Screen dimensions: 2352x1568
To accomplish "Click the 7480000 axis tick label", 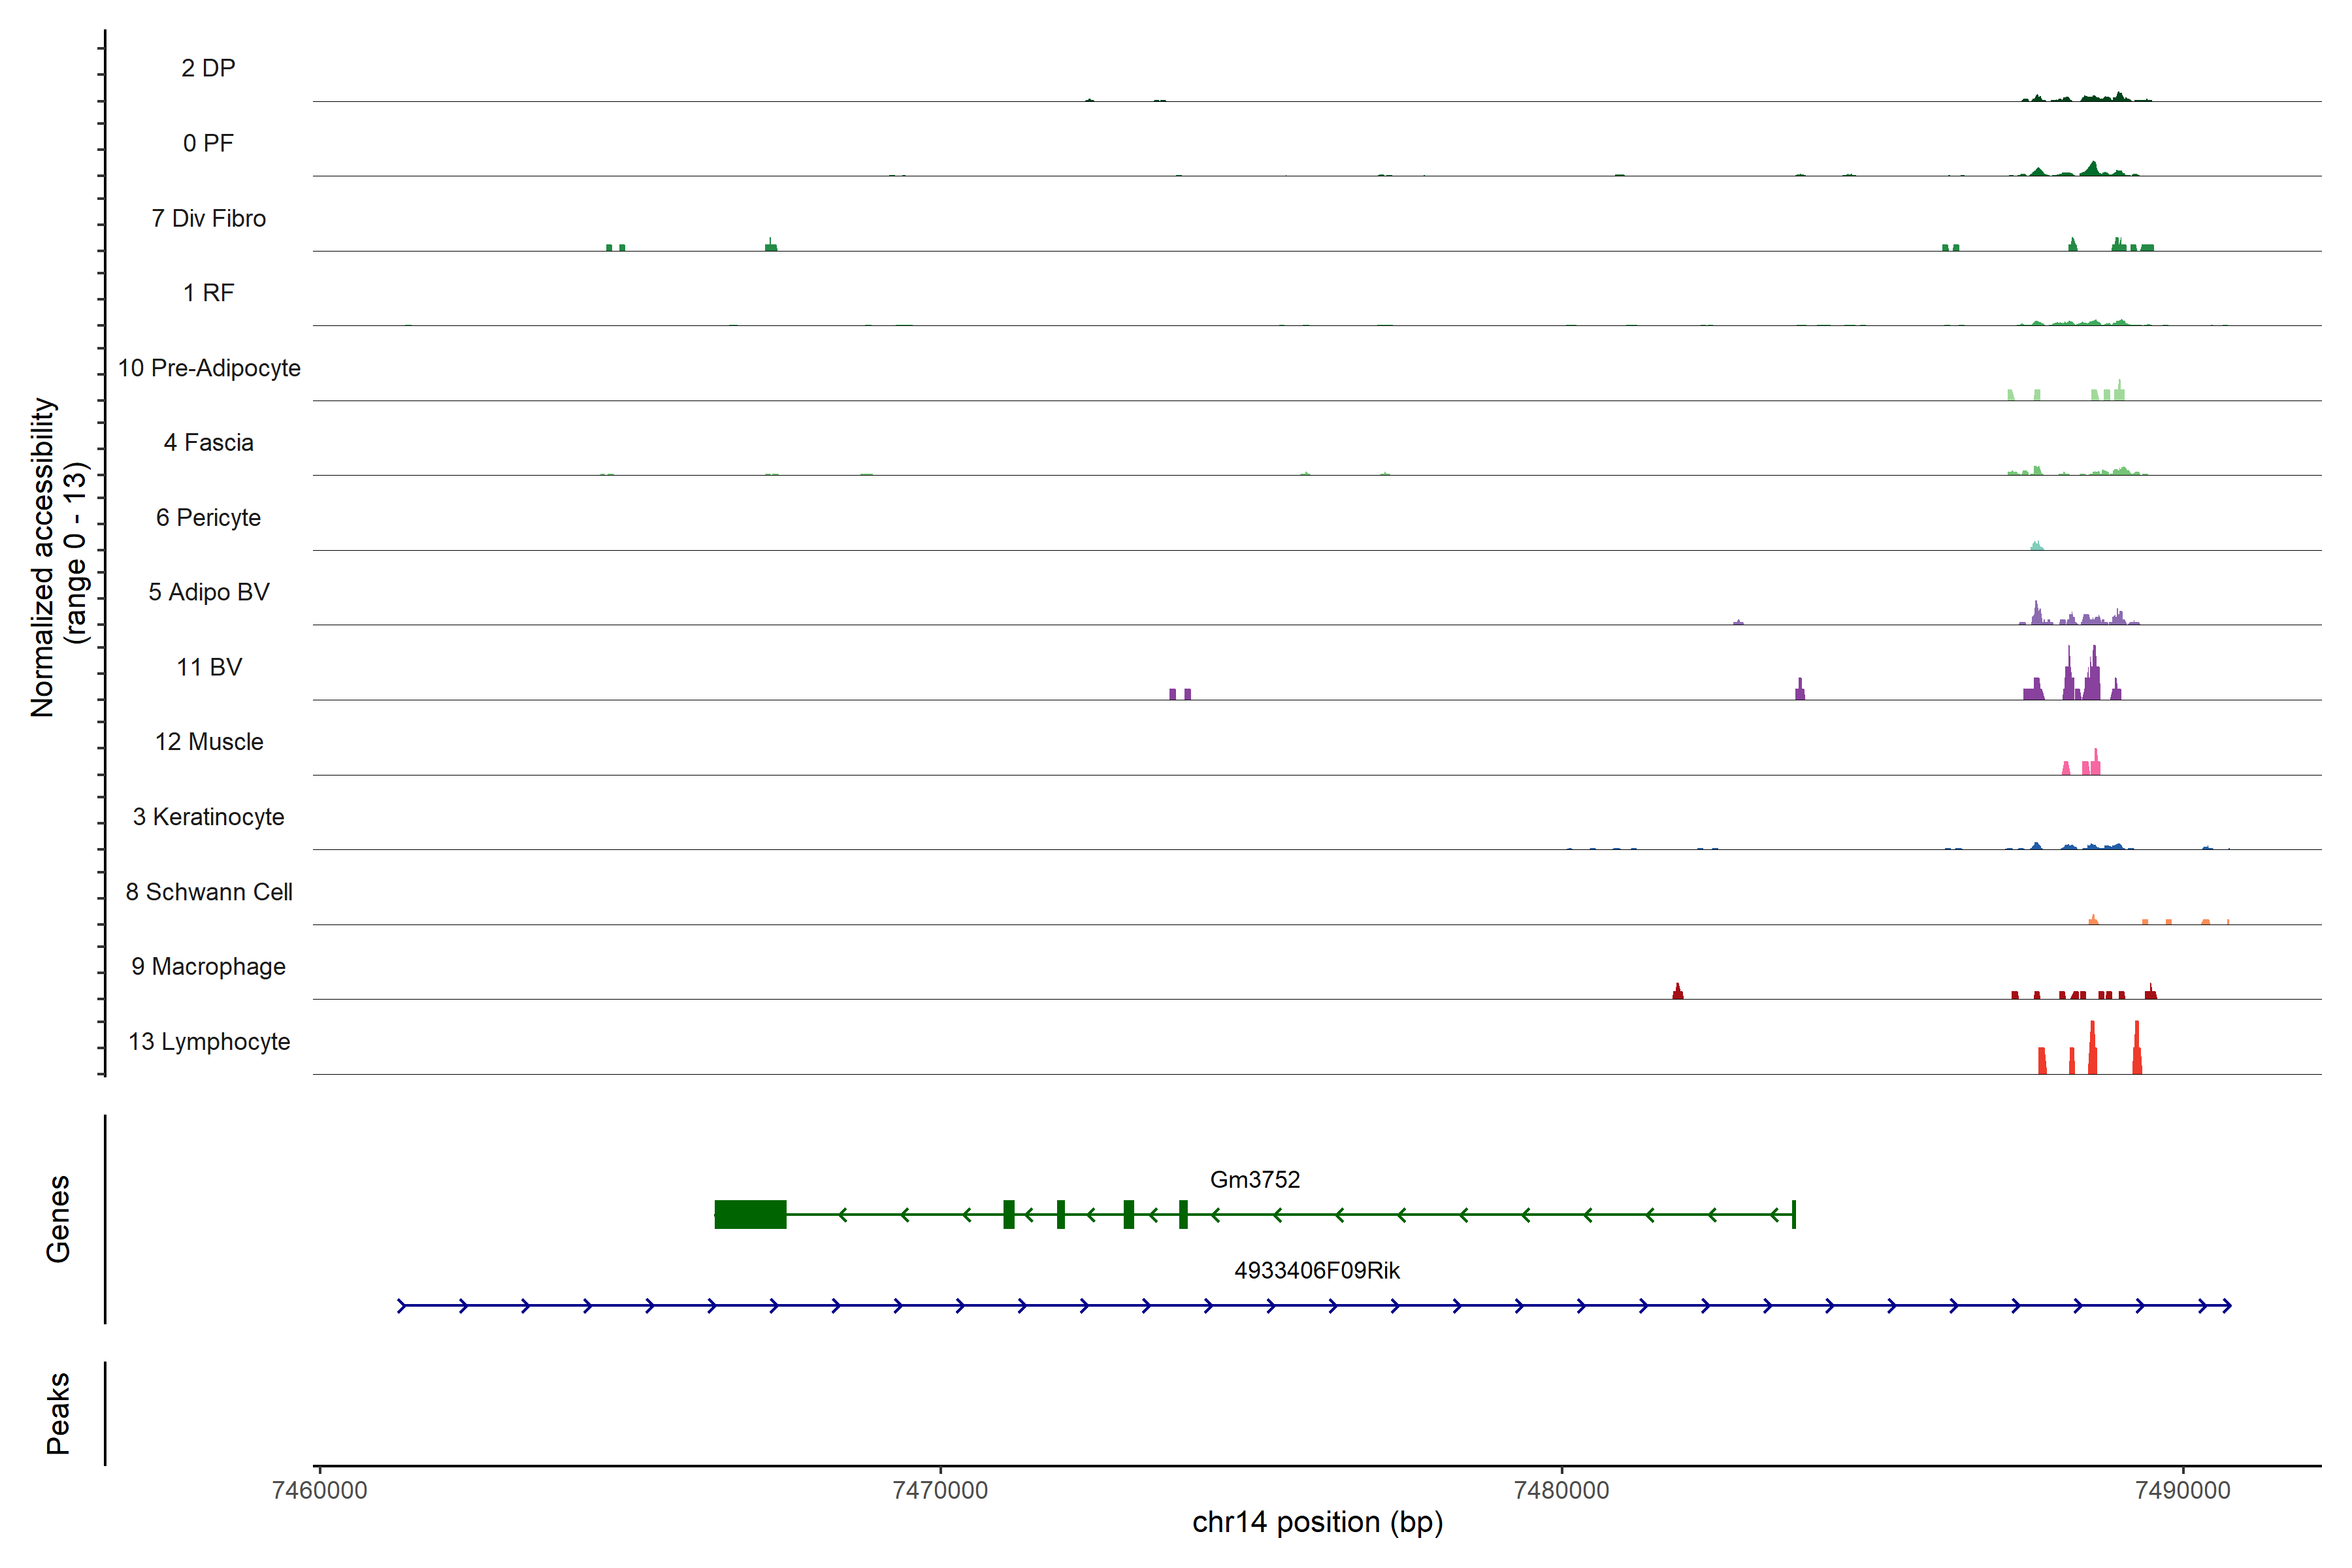I will click(1561, 1490).
